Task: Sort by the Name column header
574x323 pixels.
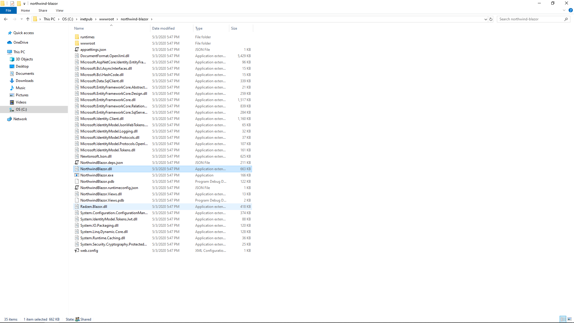Action: [x=111, y=28]
